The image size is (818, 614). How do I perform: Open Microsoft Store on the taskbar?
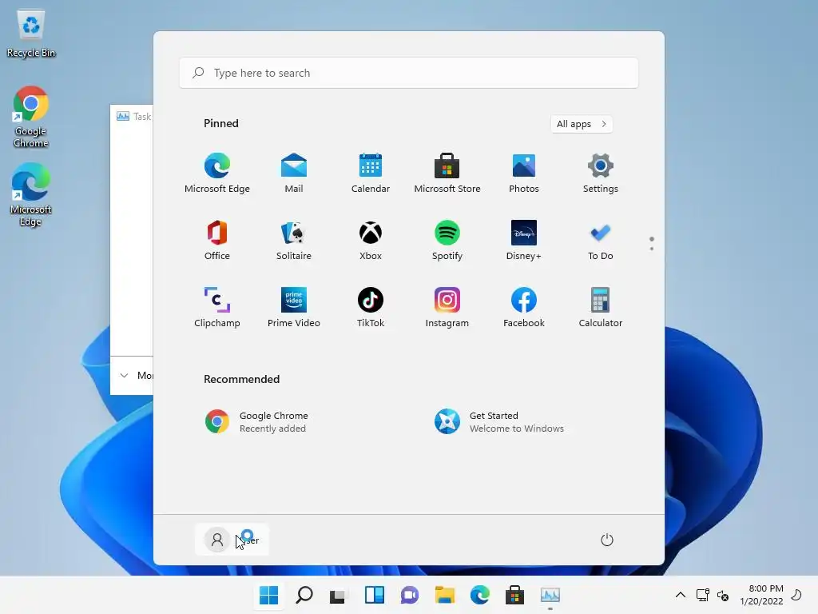coord(514,595)
